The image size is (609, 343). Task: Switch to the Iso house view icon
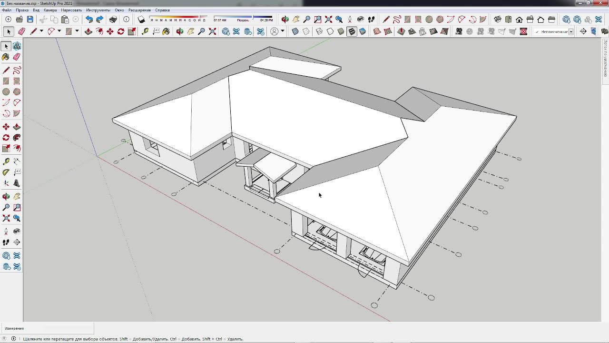497,20
